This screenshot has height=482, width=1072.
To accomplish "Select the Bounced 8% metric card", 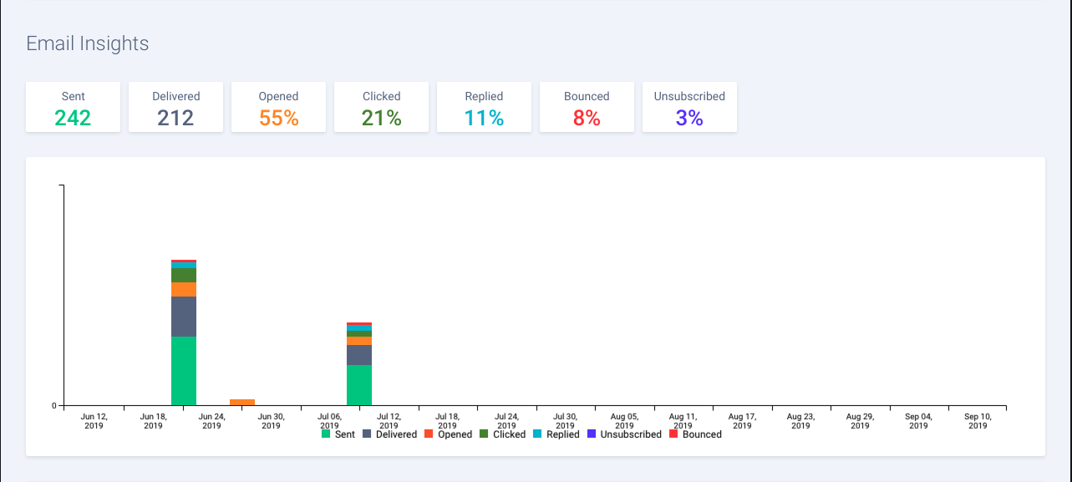I will pyautogui.click(x=587, y=107).
